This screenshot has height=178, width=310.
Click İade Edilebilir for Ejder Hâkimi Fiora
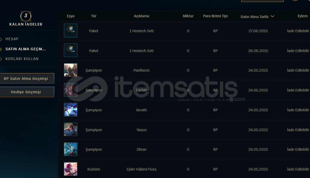(x=298, y=169)
